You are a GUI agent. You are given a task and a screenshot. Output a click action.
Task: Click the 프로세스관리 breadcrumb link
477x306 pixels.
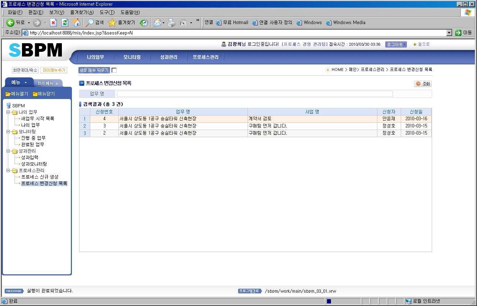(372, 69)
